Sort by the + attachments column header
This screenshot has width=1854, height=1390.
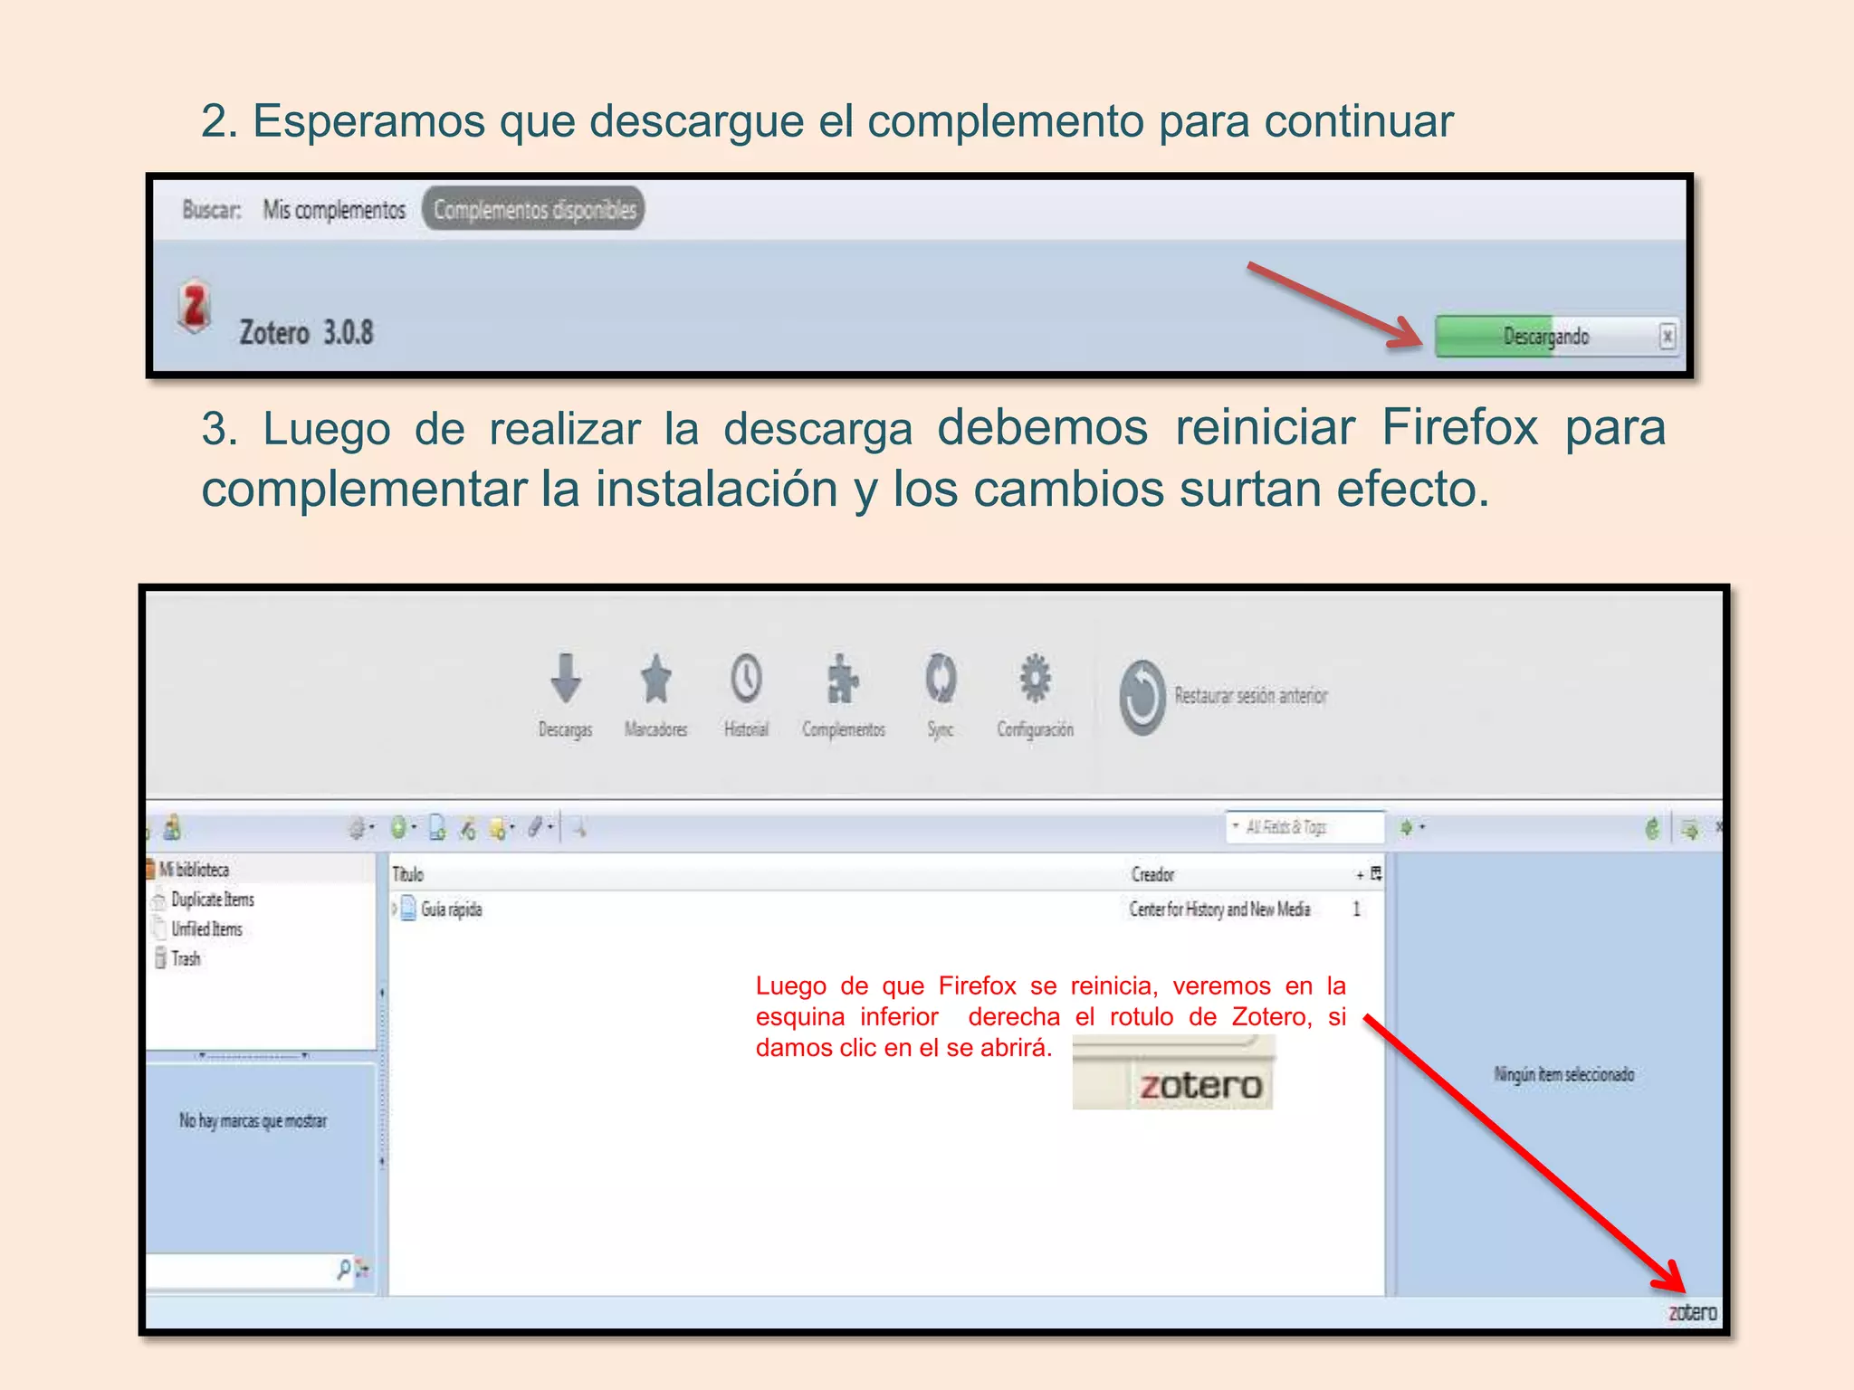(x=1360, y=874)
